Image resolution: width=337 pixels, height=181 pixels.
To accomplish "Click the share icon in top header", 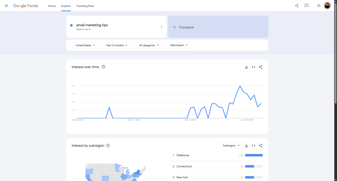I will (297, 6).
